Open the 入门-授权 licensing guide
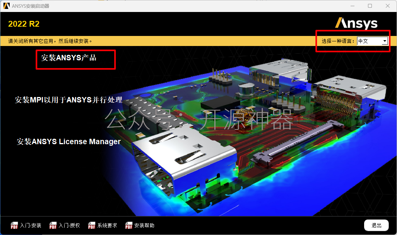The image size is (397, 235). coord(69,225)
